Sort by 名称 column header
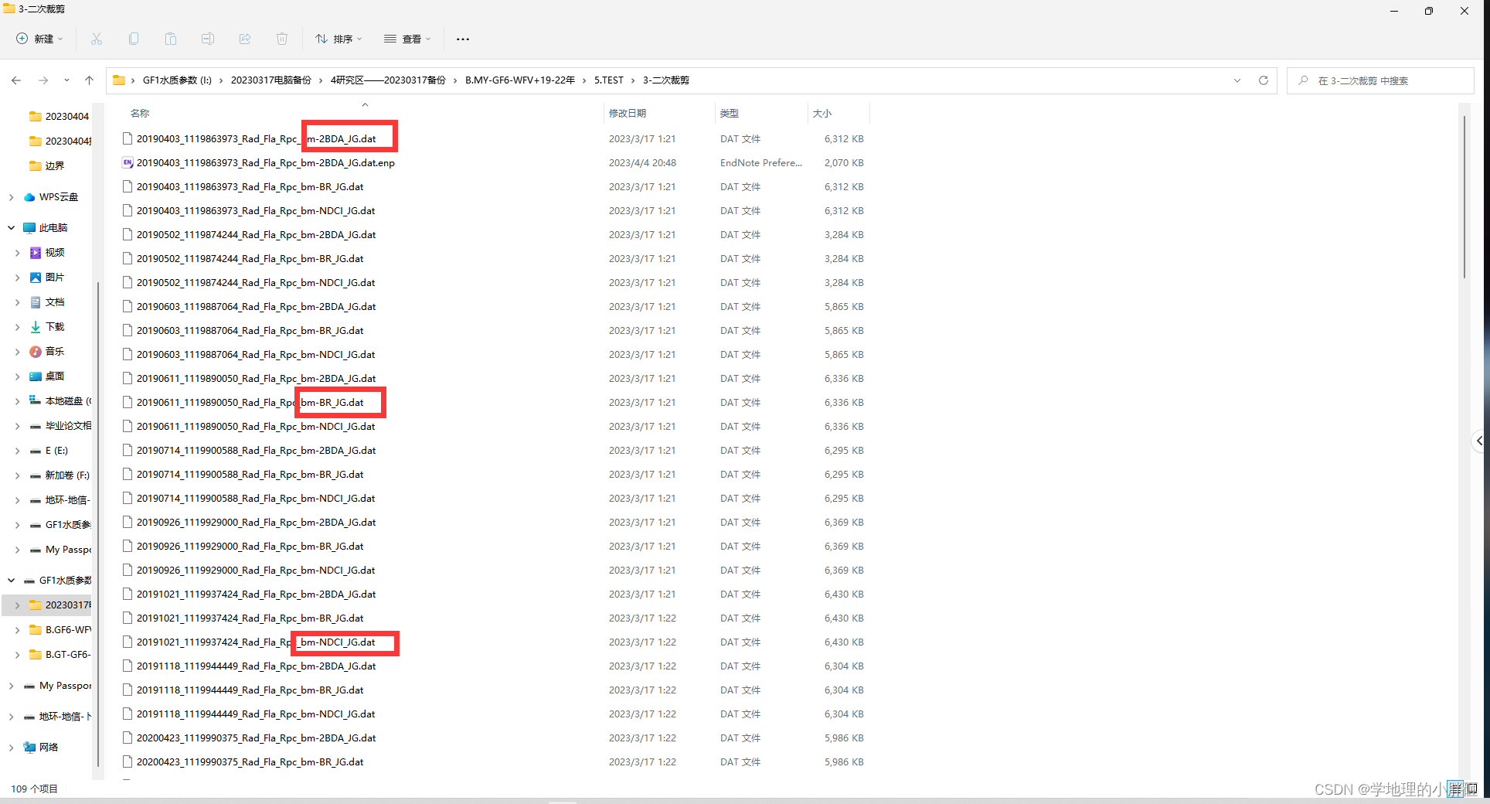The image size is (1490, 804). tap(140, 114)
